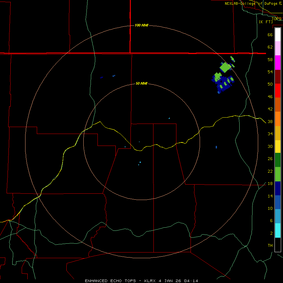Click the small blue echo east of 50 NMI ring
Screen dimensions: 283x283
[x=216, y=147]
